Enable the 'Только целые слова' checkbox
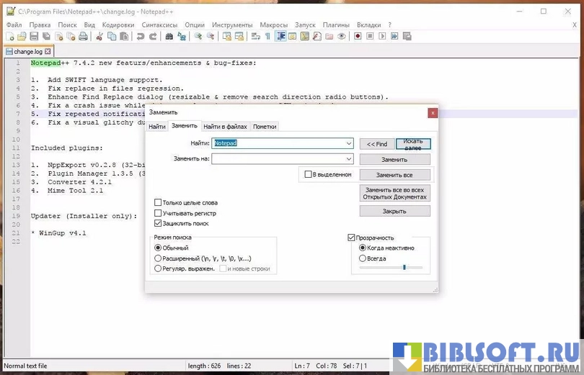 pos(158,203)
